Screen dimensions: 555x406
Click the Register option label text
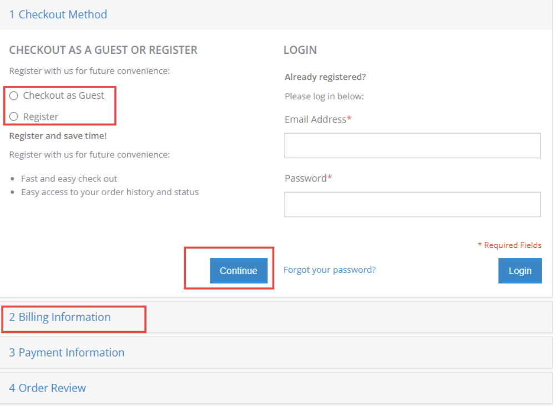click(41, 116)
